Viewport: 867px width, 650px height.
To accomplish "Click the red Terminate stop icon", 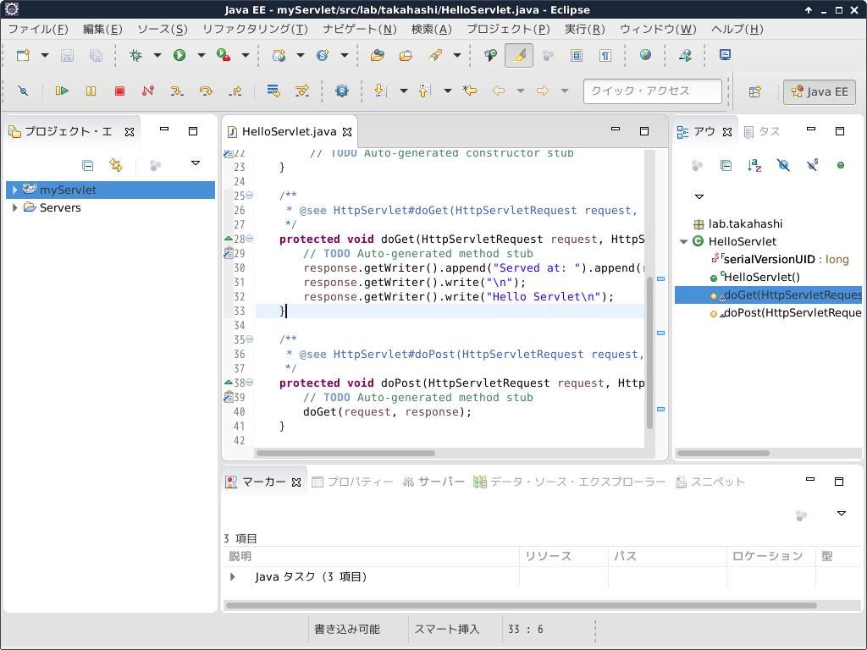I will tap(119, 91).
